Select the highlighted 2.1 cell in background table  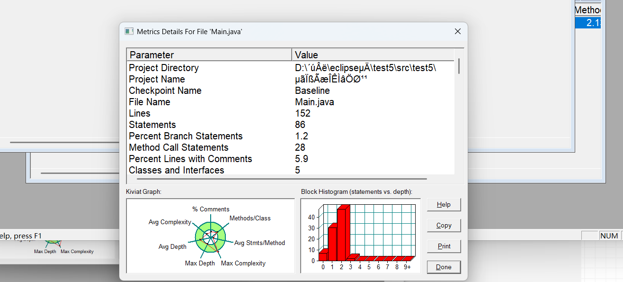pos(588,23)
